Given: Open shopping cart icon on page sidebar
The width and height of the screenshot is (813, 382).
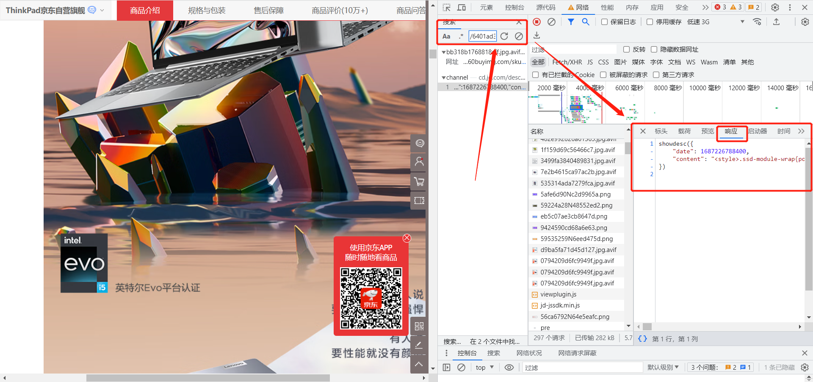Looking at the screenshot, I should pyautogui.click(x=419, y=182).
